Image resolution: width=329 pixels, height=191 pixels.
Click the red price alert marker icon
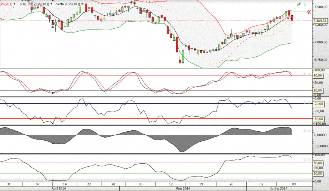point(308,12)
